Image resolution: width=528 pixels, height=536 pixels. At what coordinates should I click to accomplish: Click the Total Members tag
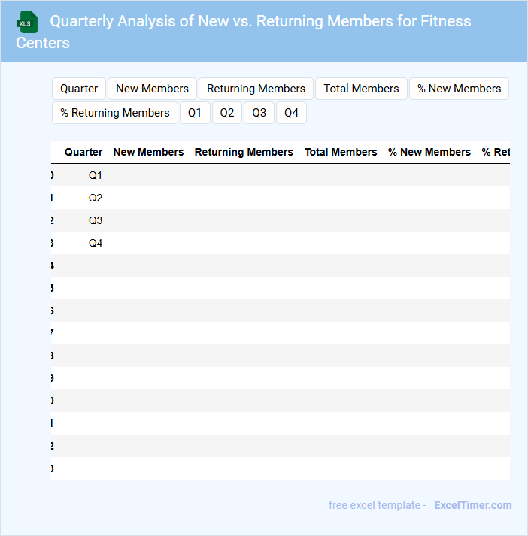(x=361, y=89)
